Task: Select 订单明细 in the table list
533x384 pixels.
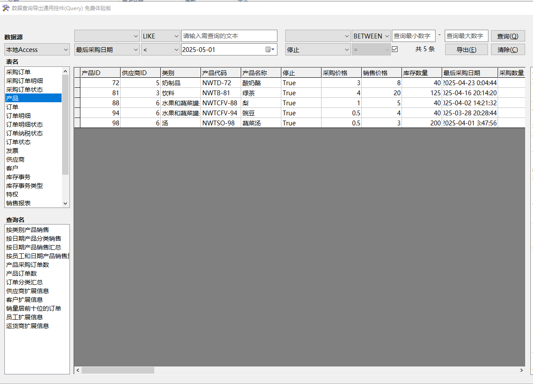Action: pos(33,116)
